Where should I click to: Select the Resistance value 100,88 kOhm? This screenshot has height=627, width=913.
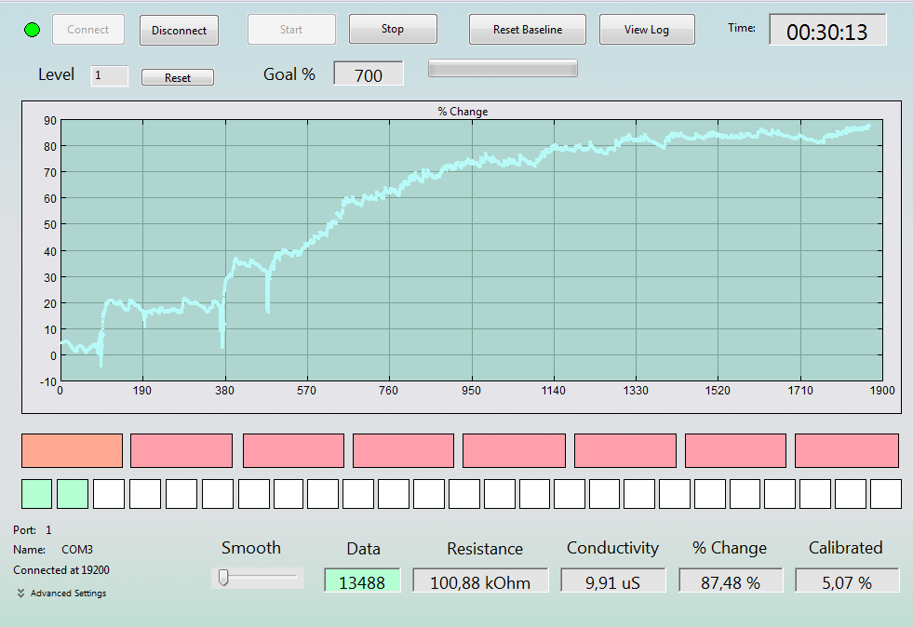tap(480, 581)
